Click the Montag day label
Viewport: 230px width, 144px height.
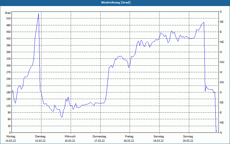pyautogui.click(x=11, y=137)
